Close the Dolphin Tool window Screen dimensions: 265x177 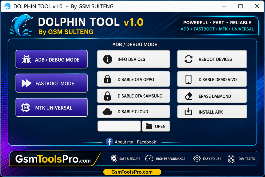[257, 6]
